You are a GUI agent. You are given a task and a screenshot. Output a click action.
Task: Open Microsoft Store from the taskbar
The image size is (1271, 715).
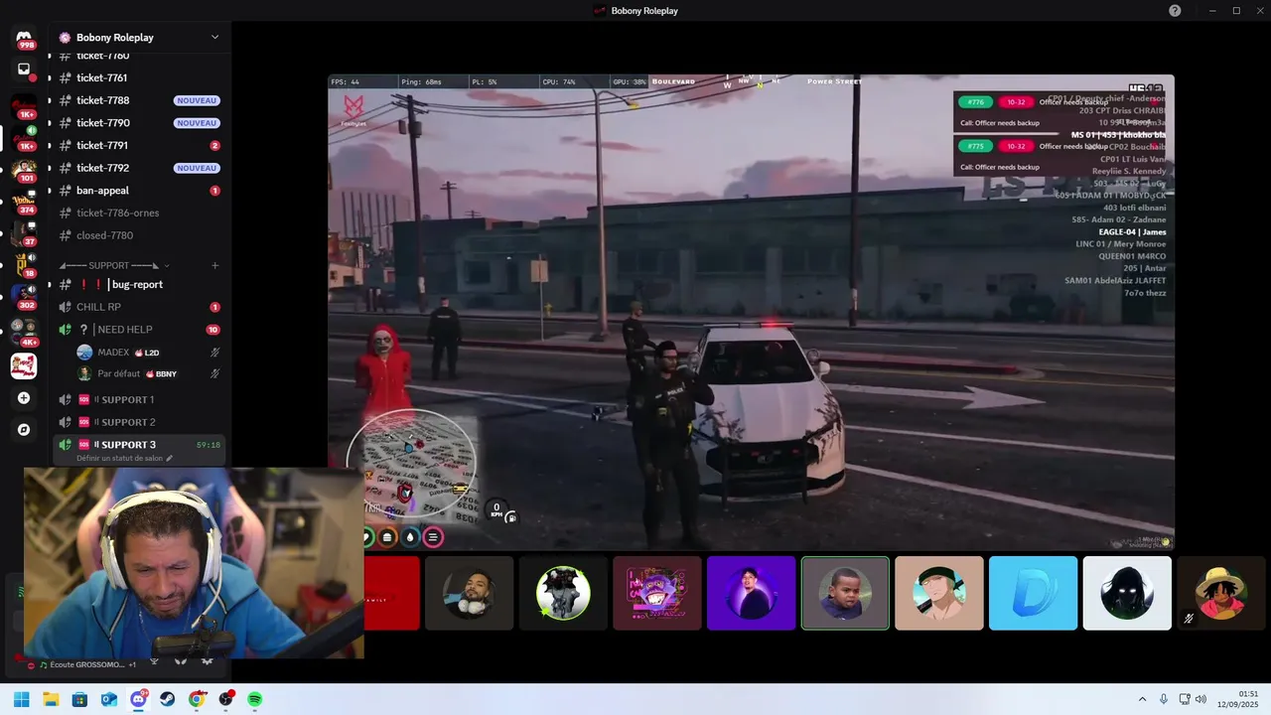coord(79,699)
